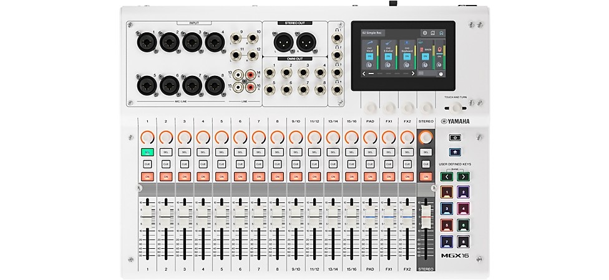Screen dimensions: 609x280
Task: Click the orange-ringed gain knob on channel 3
Action: (185, 137)
